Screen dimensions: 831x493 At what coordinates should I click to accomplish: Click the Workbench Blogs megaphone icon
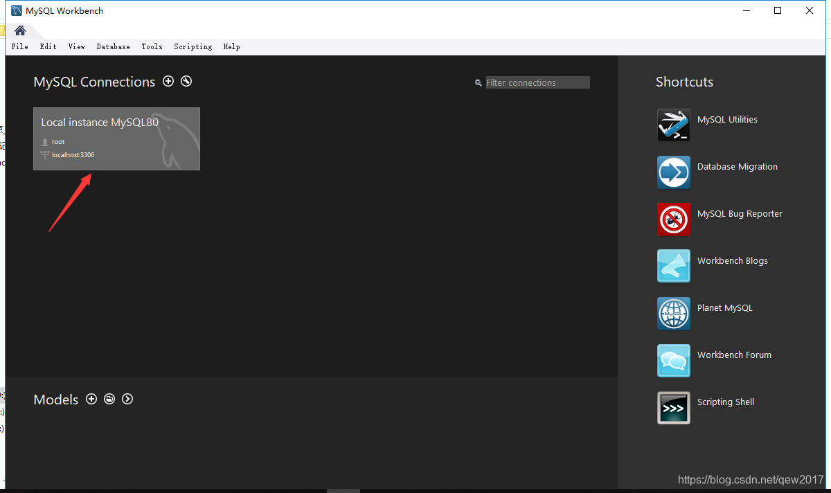[x=674, y=267]
